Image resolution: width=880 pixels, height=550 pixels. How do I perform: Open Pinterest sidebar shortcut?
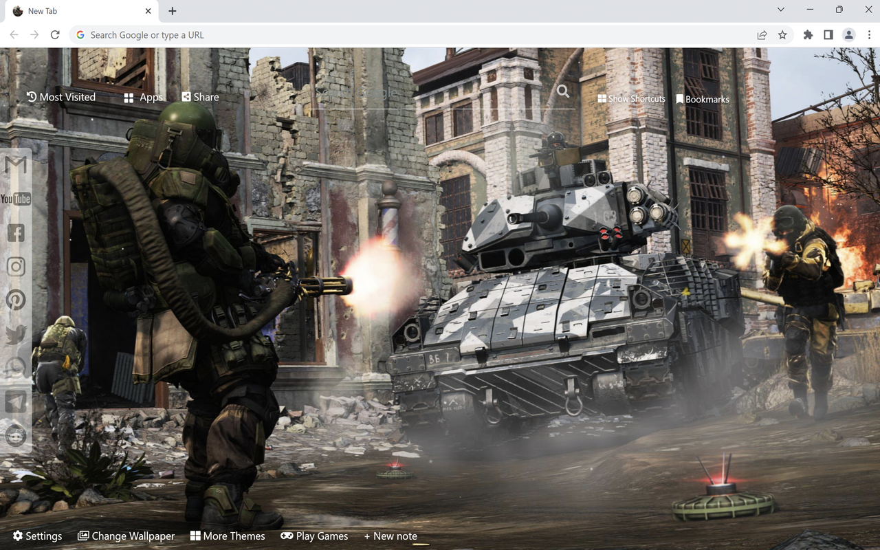click(x=16, y=300)
